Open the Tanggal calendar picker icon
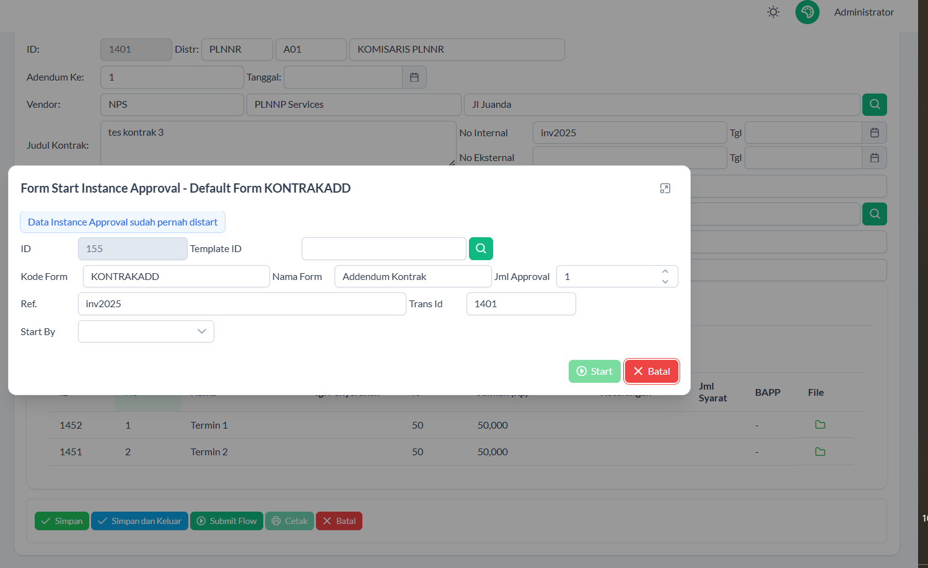The image size is (928, 568). click(414, 77)
